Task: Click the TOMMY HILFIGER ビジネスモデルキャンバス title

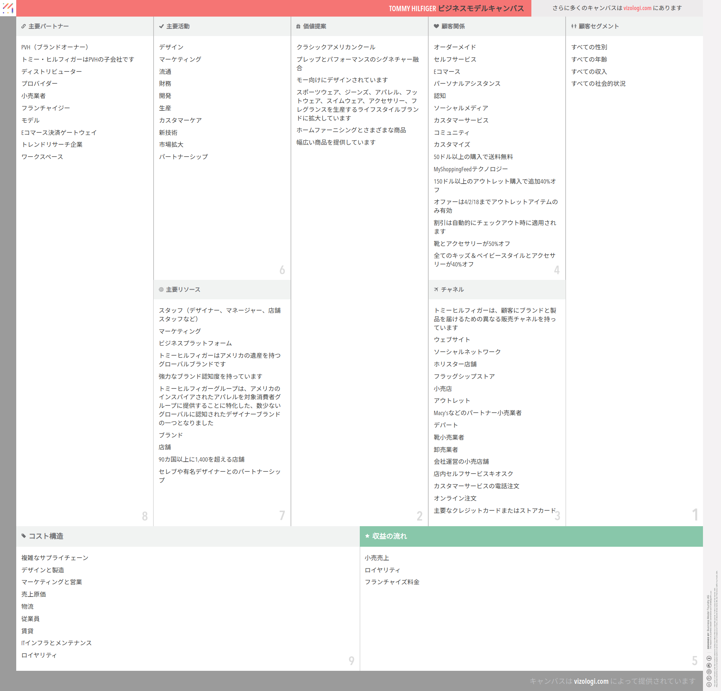Action: click(456, 8)
